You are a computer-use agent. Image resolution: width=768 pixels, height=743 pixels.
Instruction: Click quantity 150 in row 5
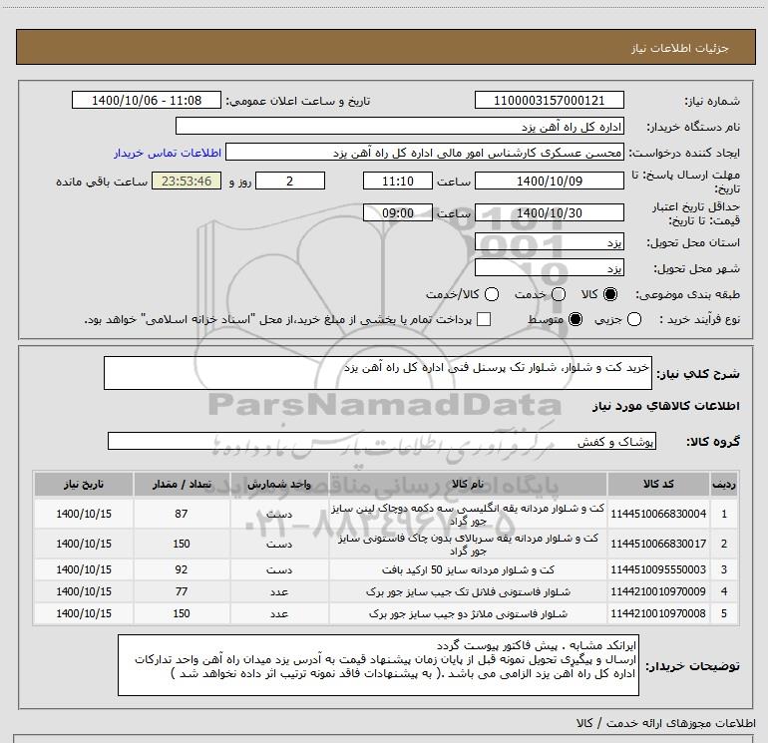182,613
